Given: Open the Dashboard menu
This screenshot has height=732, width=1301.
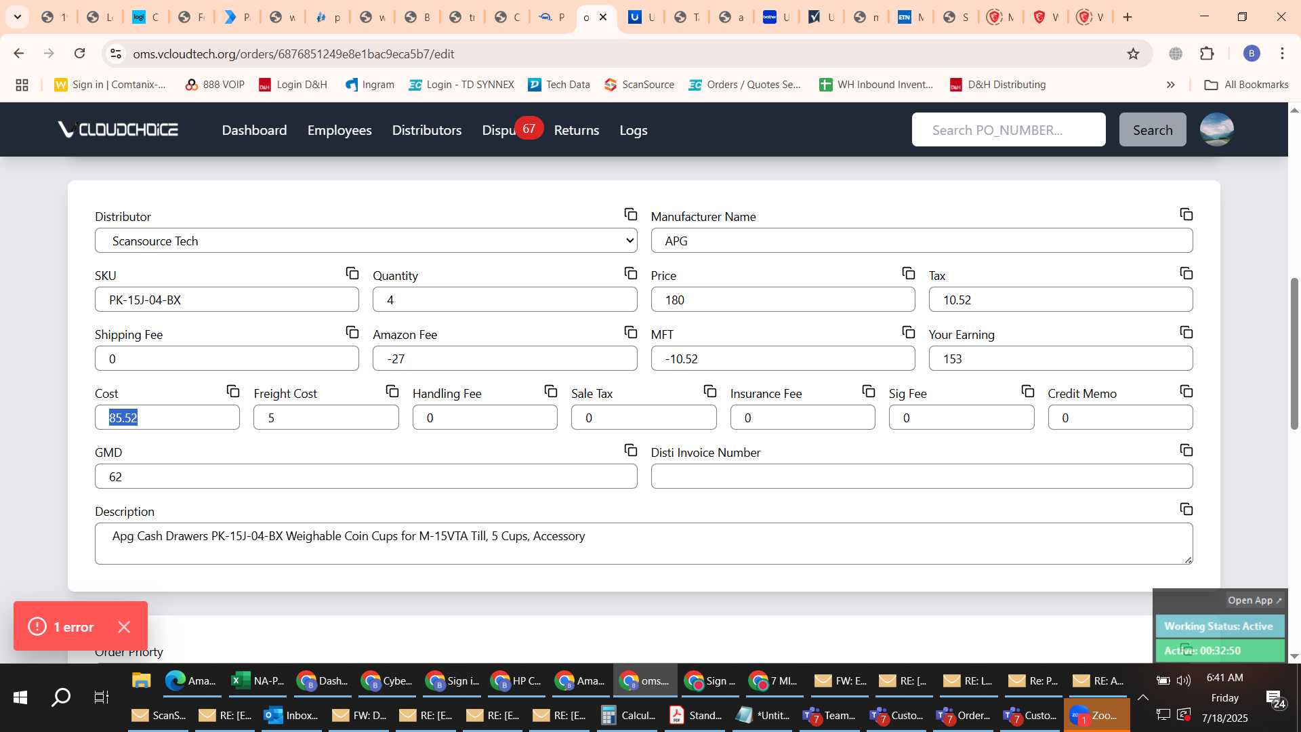Looking at the screenshot, I should point(254,130).
